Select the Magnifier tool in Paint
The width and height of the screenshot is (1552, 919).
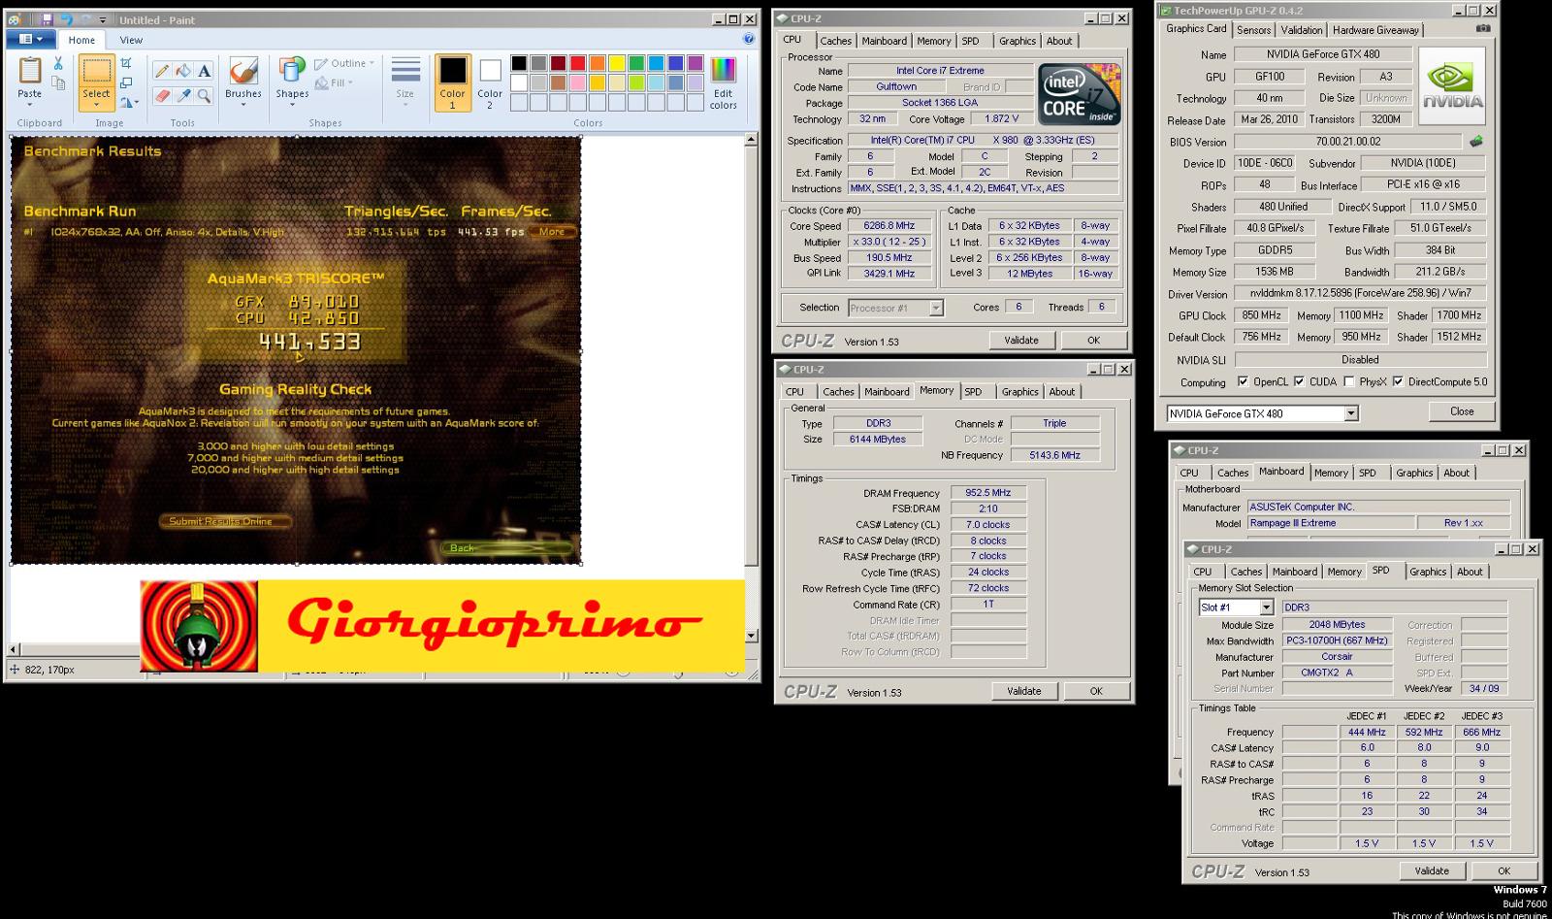coord(204,95)
